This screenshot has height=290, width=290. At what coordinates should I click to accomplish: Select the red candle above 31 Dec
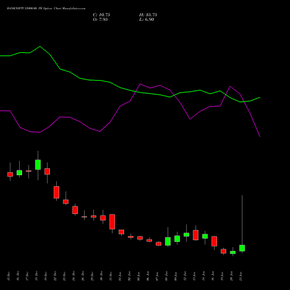(112, 222)
